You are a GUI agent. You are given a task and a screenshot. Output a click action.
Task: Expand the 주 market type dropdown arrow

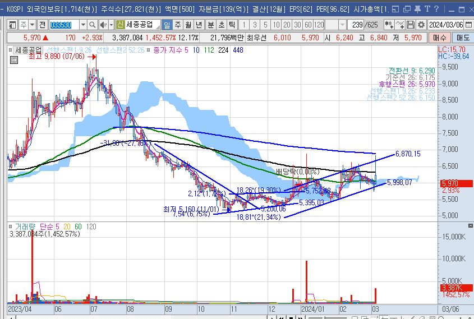click(33, 25)
